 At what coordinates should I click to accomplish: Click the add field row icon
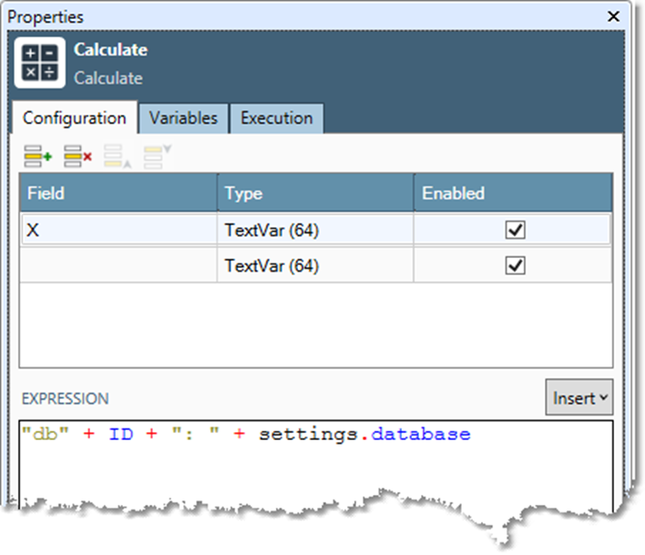pyautogui.click(x=37, y=157)
